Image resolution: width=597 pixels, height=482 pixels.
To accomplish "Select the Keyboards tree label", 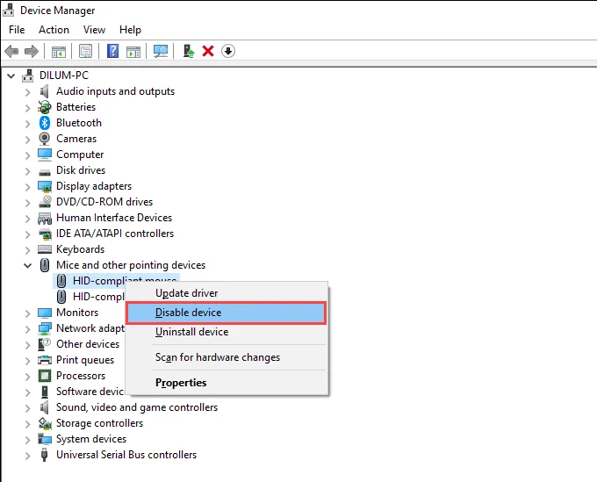I will pos(80,249).
